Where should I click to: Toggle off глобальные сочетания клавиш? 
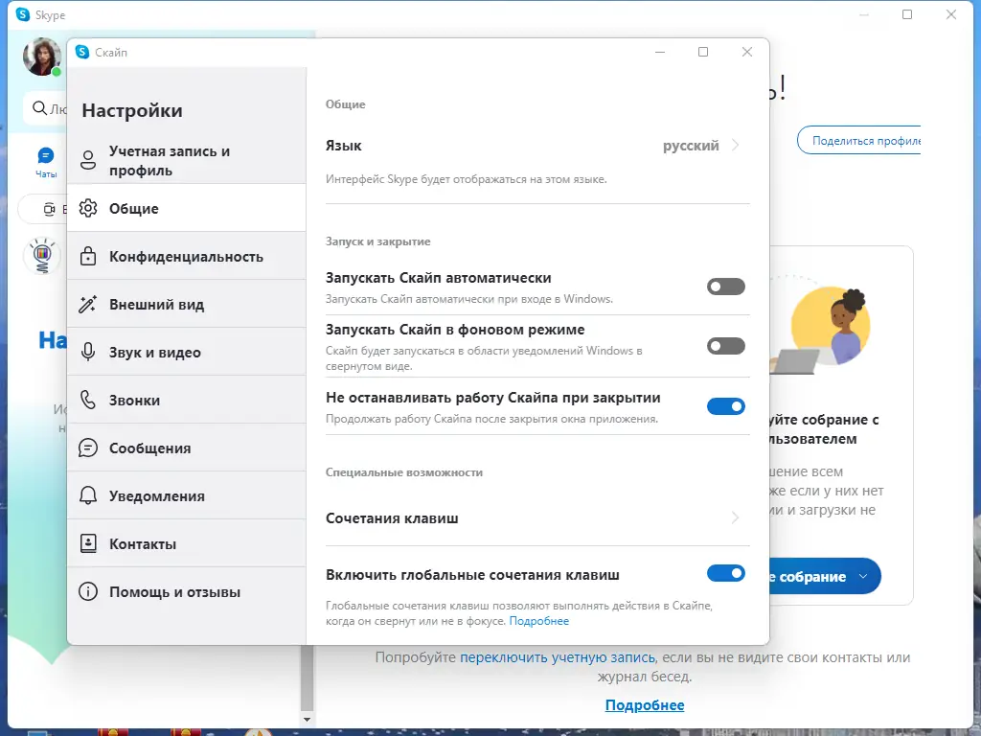(x=725, y=573)
